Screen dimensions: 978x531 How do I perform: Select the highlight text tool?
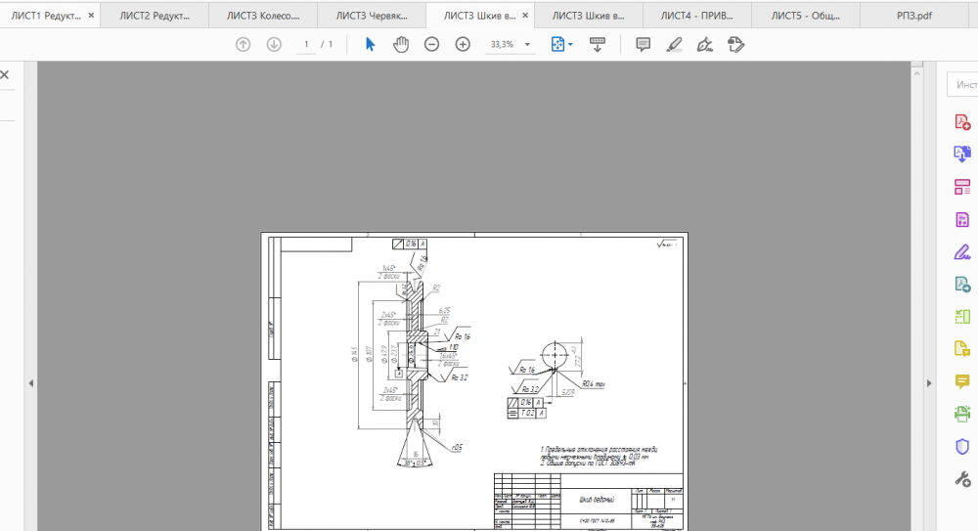[x=674, y=45]
